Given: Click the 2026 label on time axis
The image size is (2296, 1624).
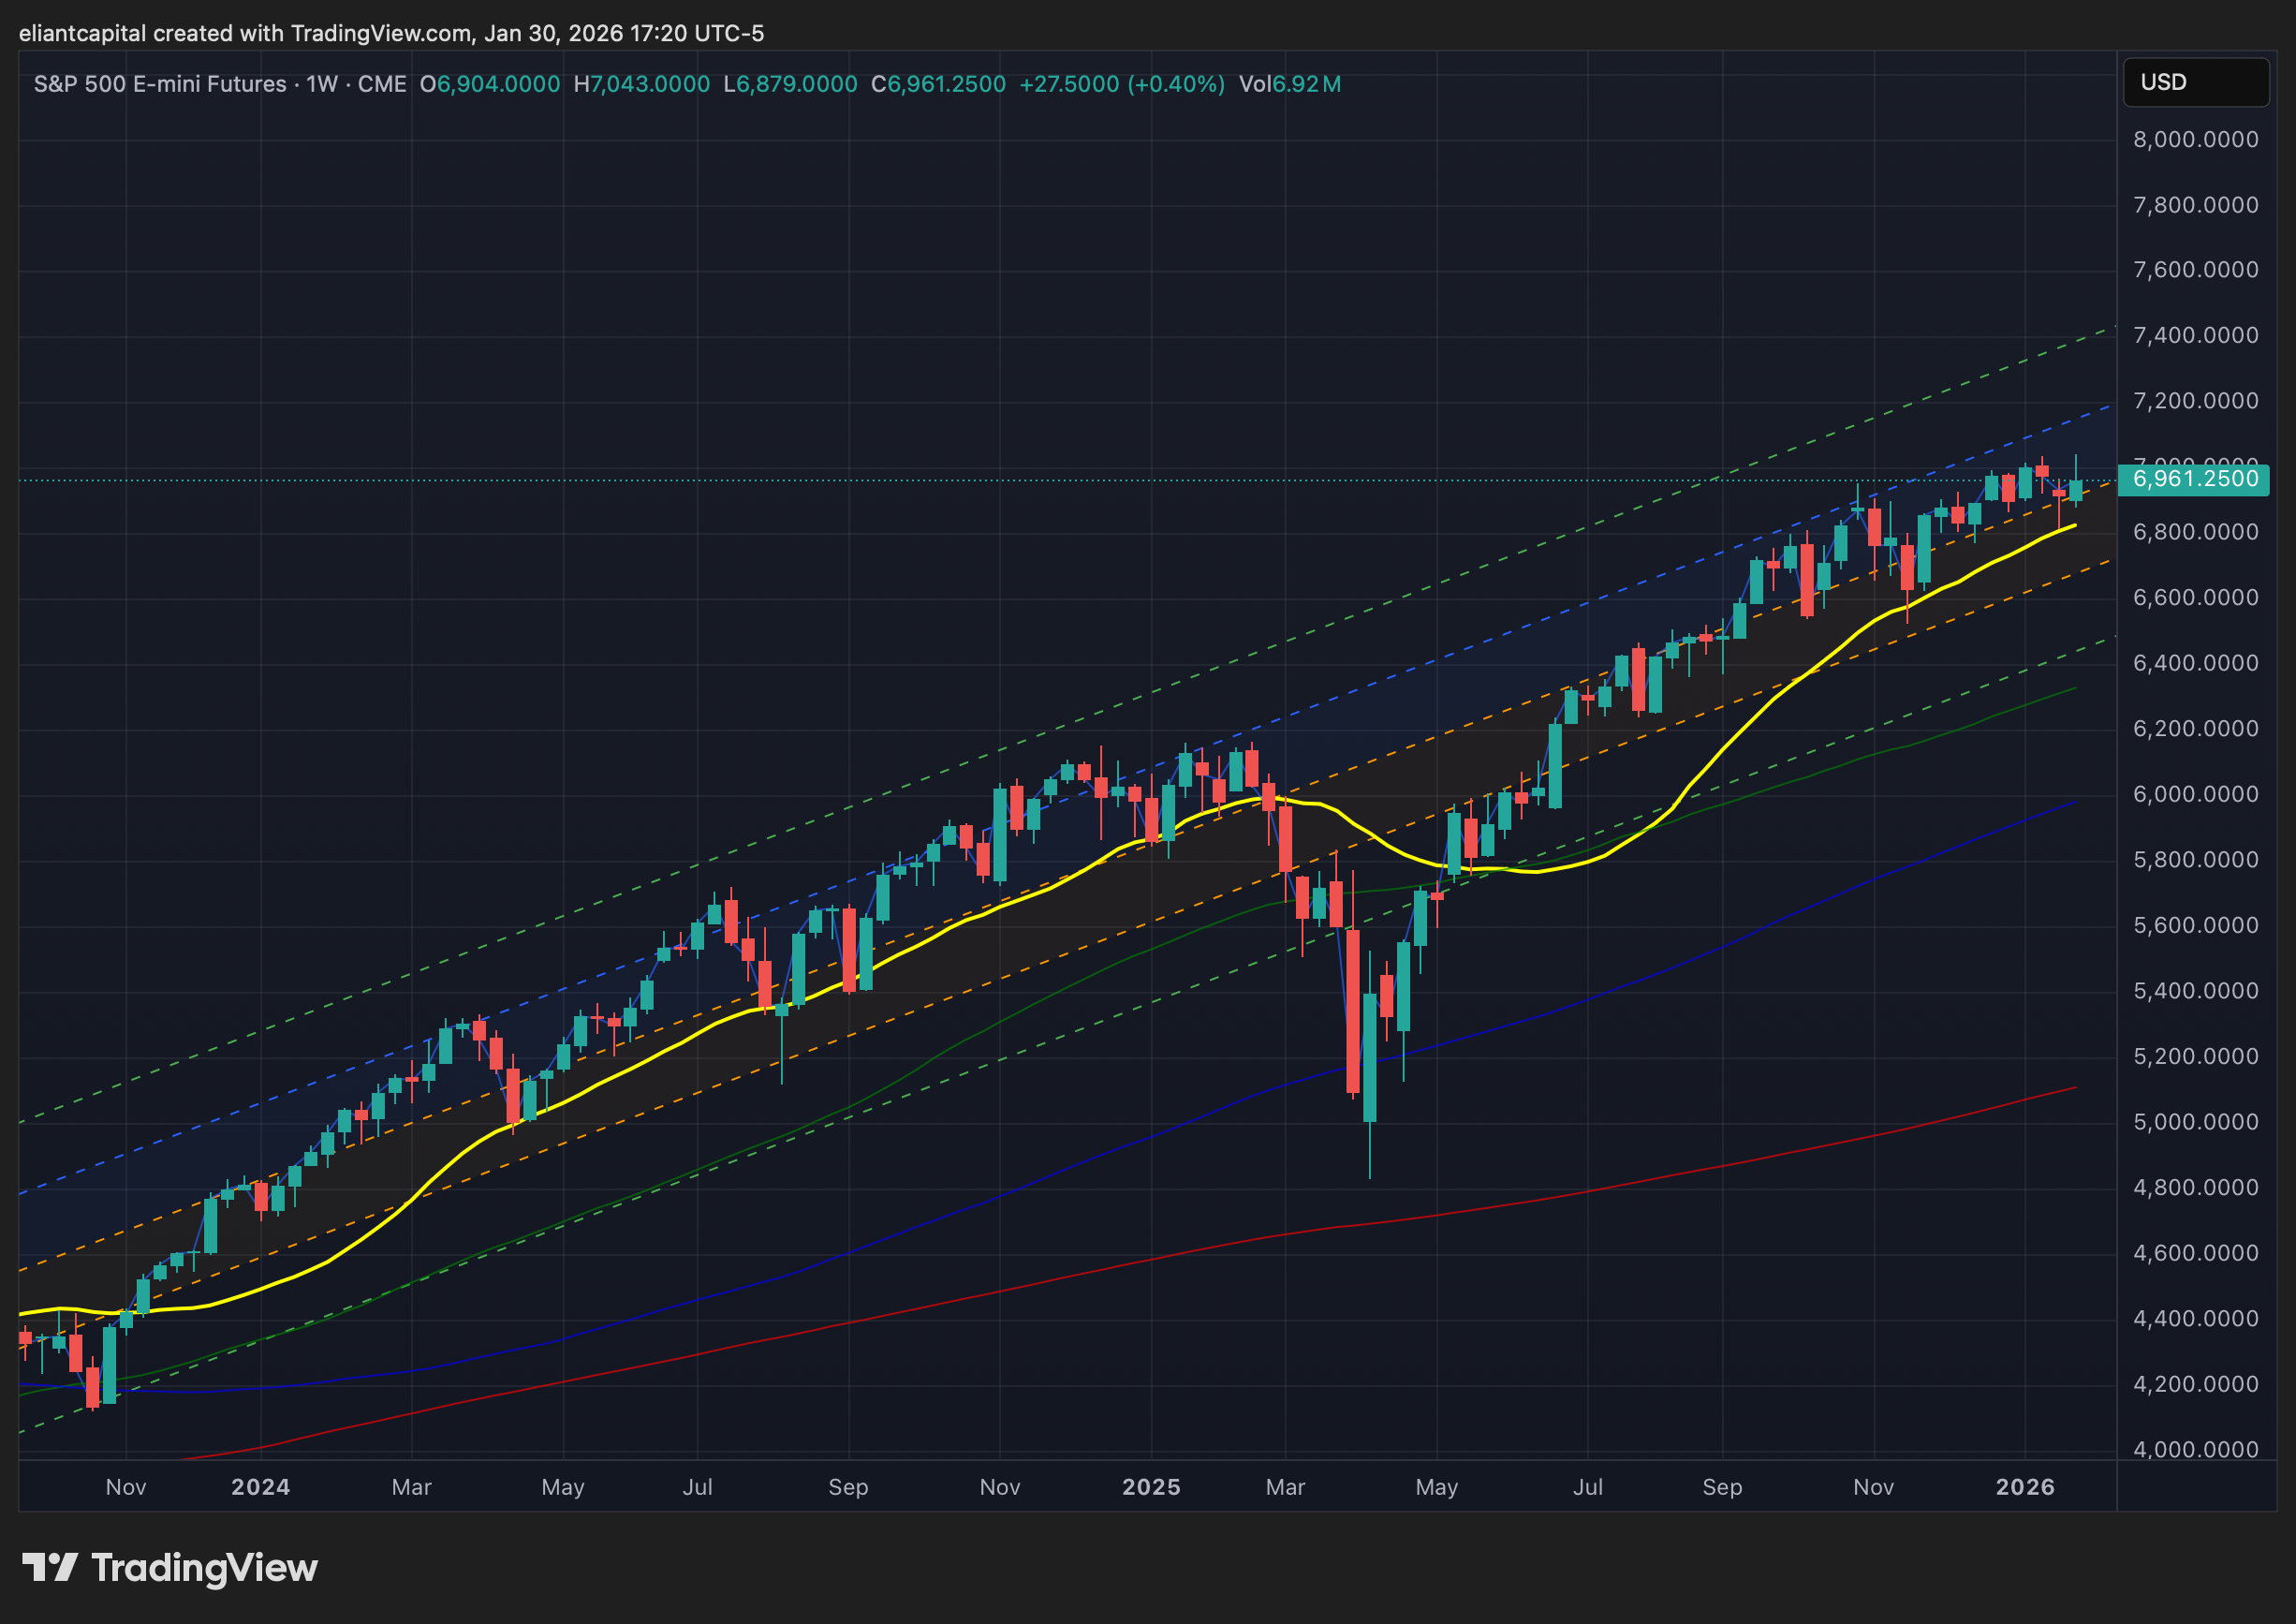Looking at the screenshot, I should 2024,1487.
